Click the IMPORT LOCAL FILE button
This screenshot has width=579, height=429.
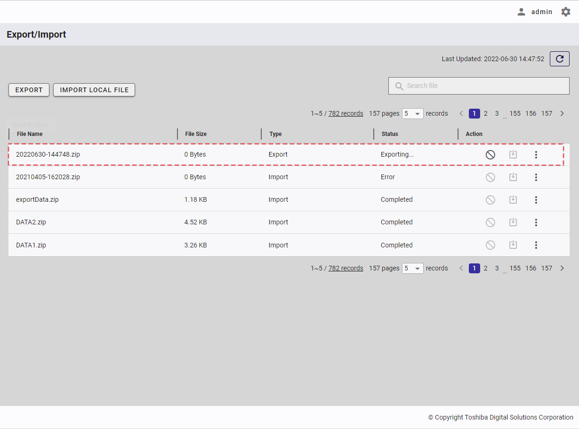pos(94,90)
